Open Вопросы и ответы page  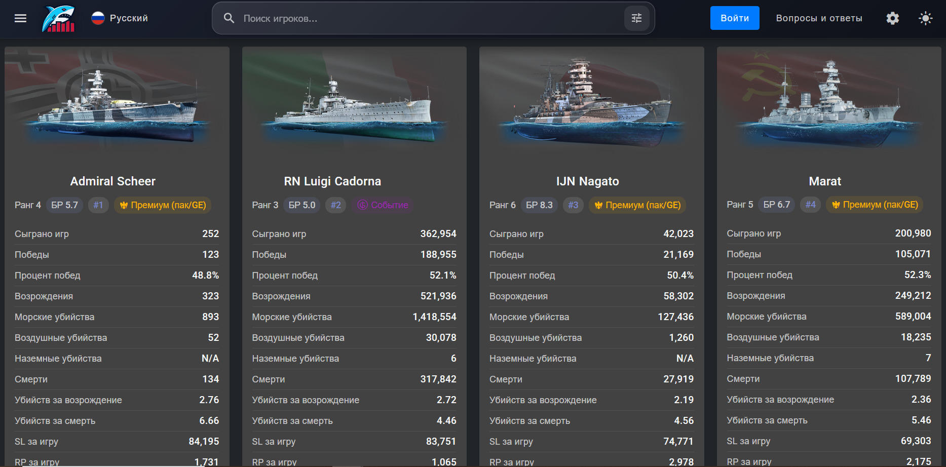pyautogui.click(x=819, y=18)
